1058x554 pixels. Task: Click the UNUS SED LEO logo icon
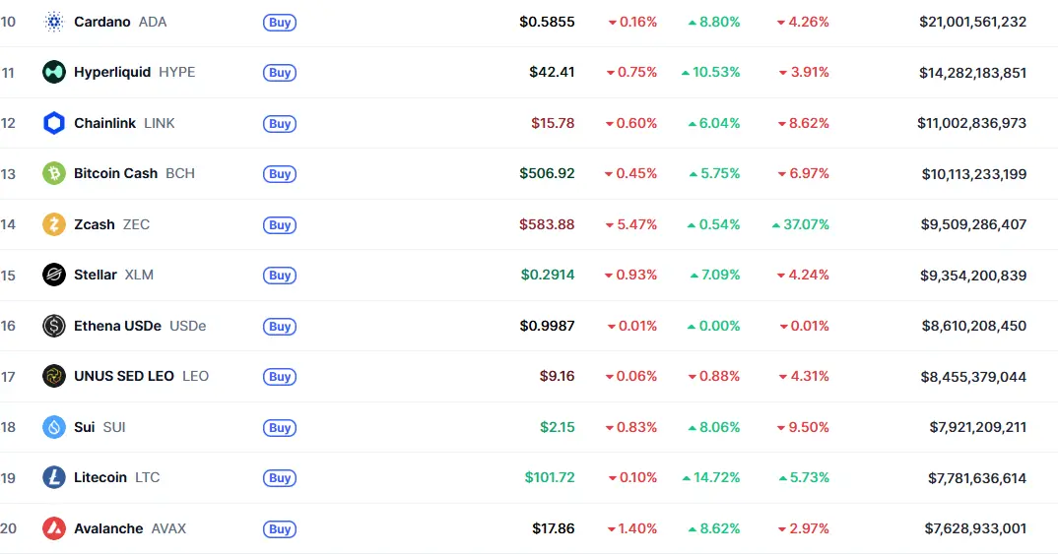point(54,376)
